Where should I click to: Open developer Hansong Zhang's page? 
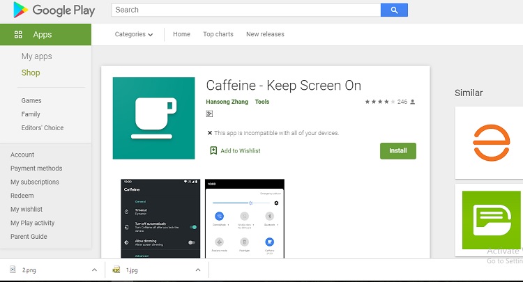(x=227, y=102)
